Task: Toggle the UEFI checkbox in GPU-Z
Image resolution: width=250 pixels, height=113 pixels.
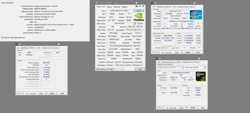Action: 138,23
